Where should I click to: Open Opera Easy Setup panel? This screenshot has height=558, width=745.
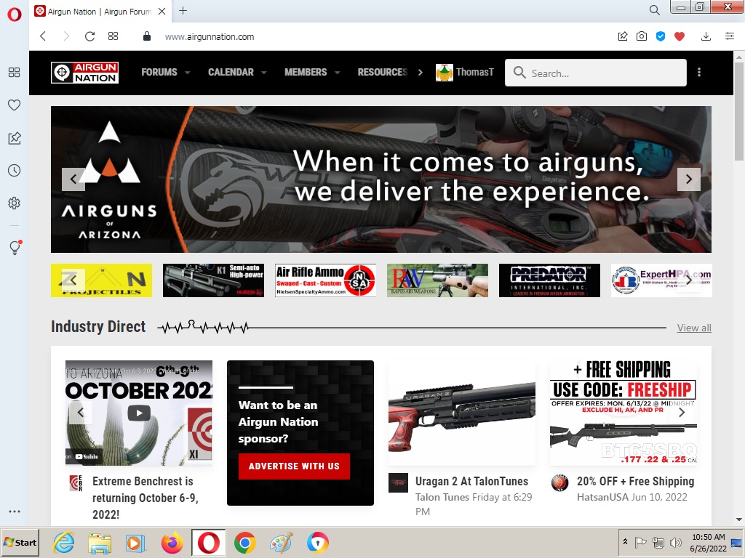730,36
